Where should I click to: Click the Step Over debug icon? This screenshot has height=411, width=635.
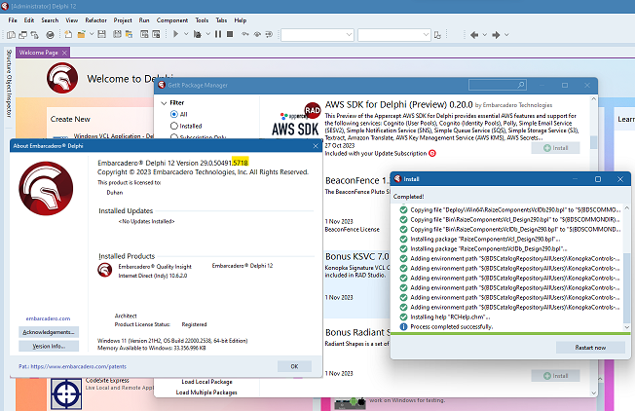tap(257, 34)
